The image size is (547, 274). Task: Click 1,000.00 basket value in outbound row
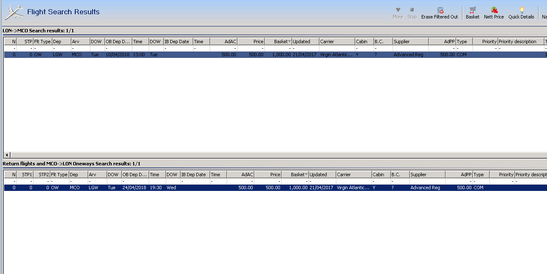tap(278, 55)
